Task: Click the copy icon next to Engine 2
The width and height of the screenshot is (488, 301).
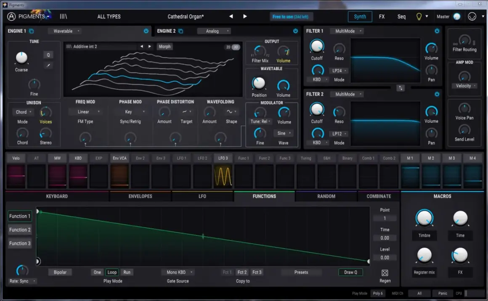Action: coord(181,31)
